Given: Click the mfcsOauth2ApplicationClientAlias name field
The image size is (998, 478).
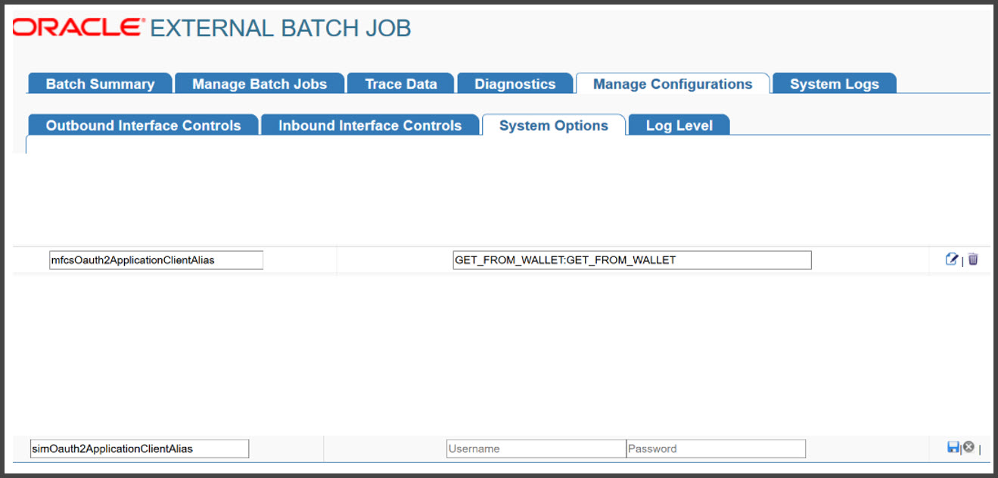Looking at the screenshot, I should [x=156, y=260].
